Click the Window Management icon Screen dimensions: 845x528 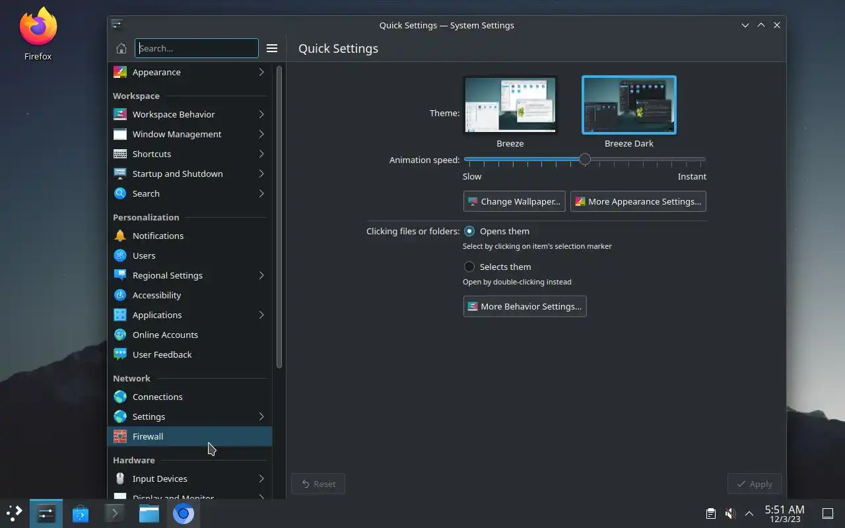pos(120,134)
